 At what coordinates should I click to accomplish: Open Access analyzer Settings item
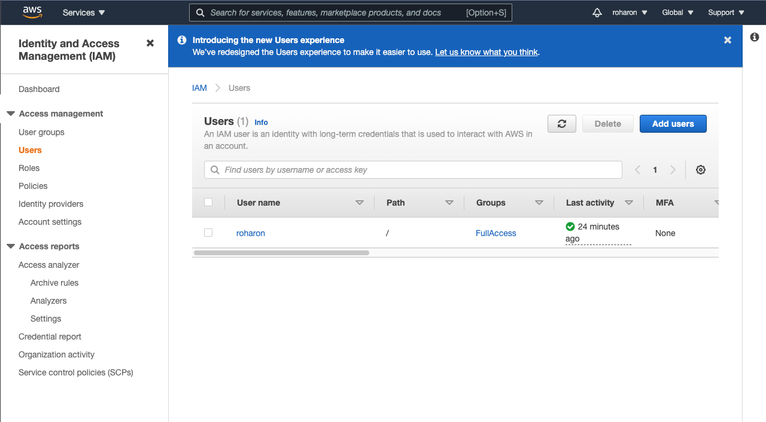coord(46,319)
